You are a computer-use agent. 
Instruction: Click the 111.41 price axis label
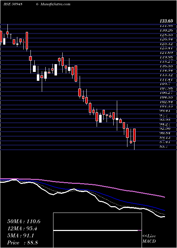pos(166,80)
